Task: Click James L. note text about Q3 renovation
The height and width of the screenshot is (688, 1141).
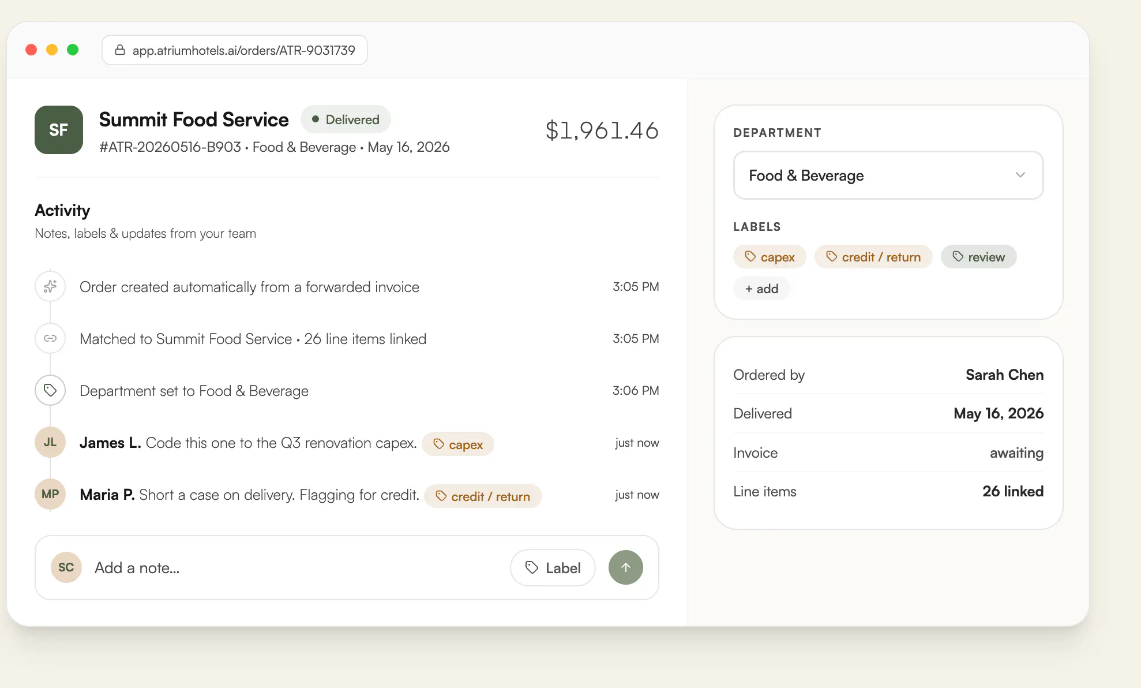Action: click(x=281, y=443)
